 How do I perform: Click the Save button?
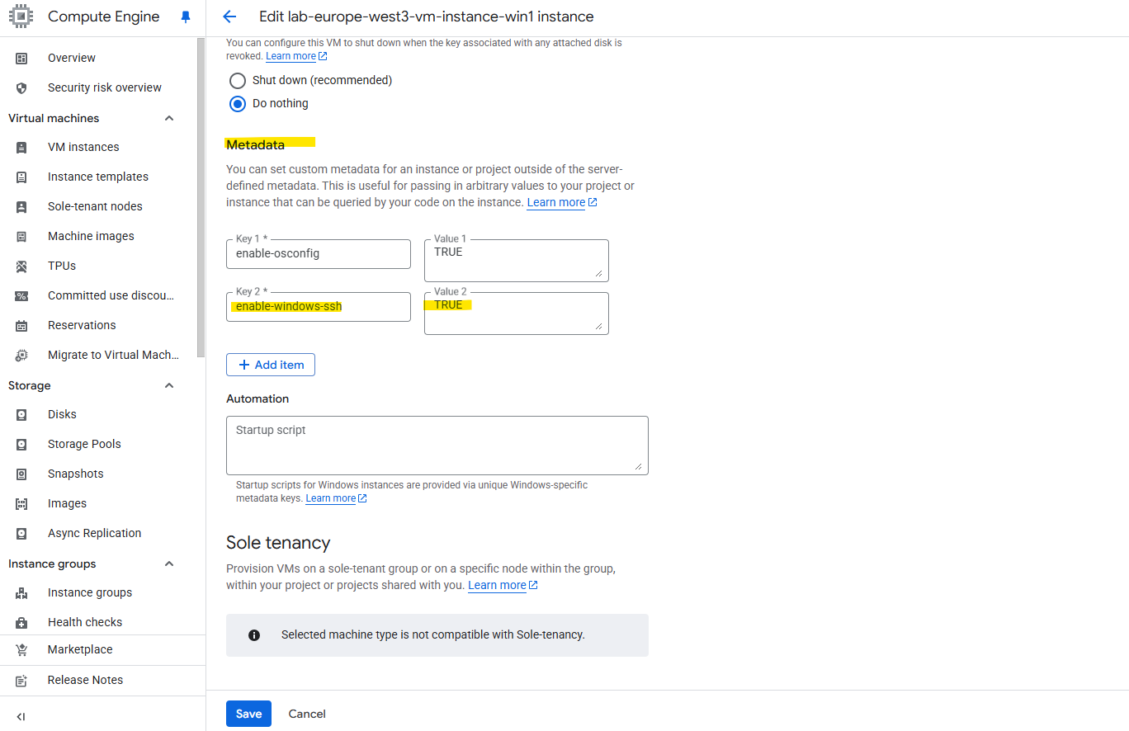point(248,714)
